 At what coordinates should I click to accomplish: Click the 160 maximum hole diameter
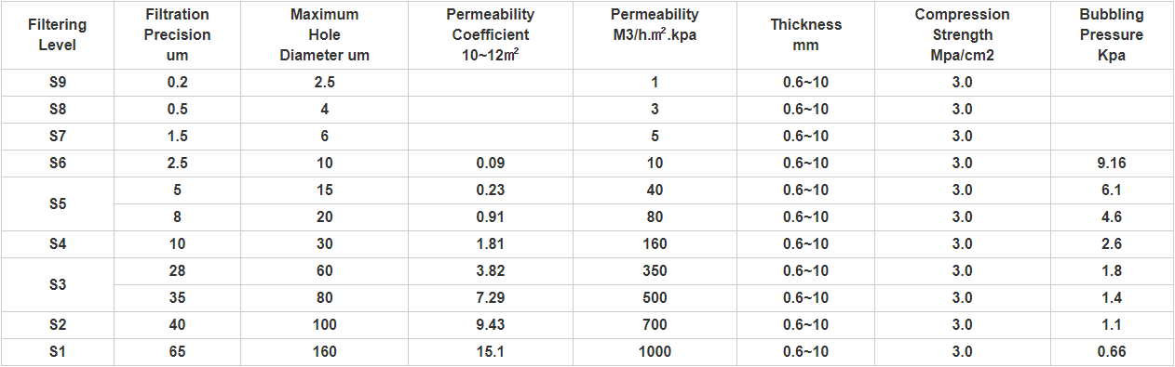pyautogui.click(x=325, y=352)
